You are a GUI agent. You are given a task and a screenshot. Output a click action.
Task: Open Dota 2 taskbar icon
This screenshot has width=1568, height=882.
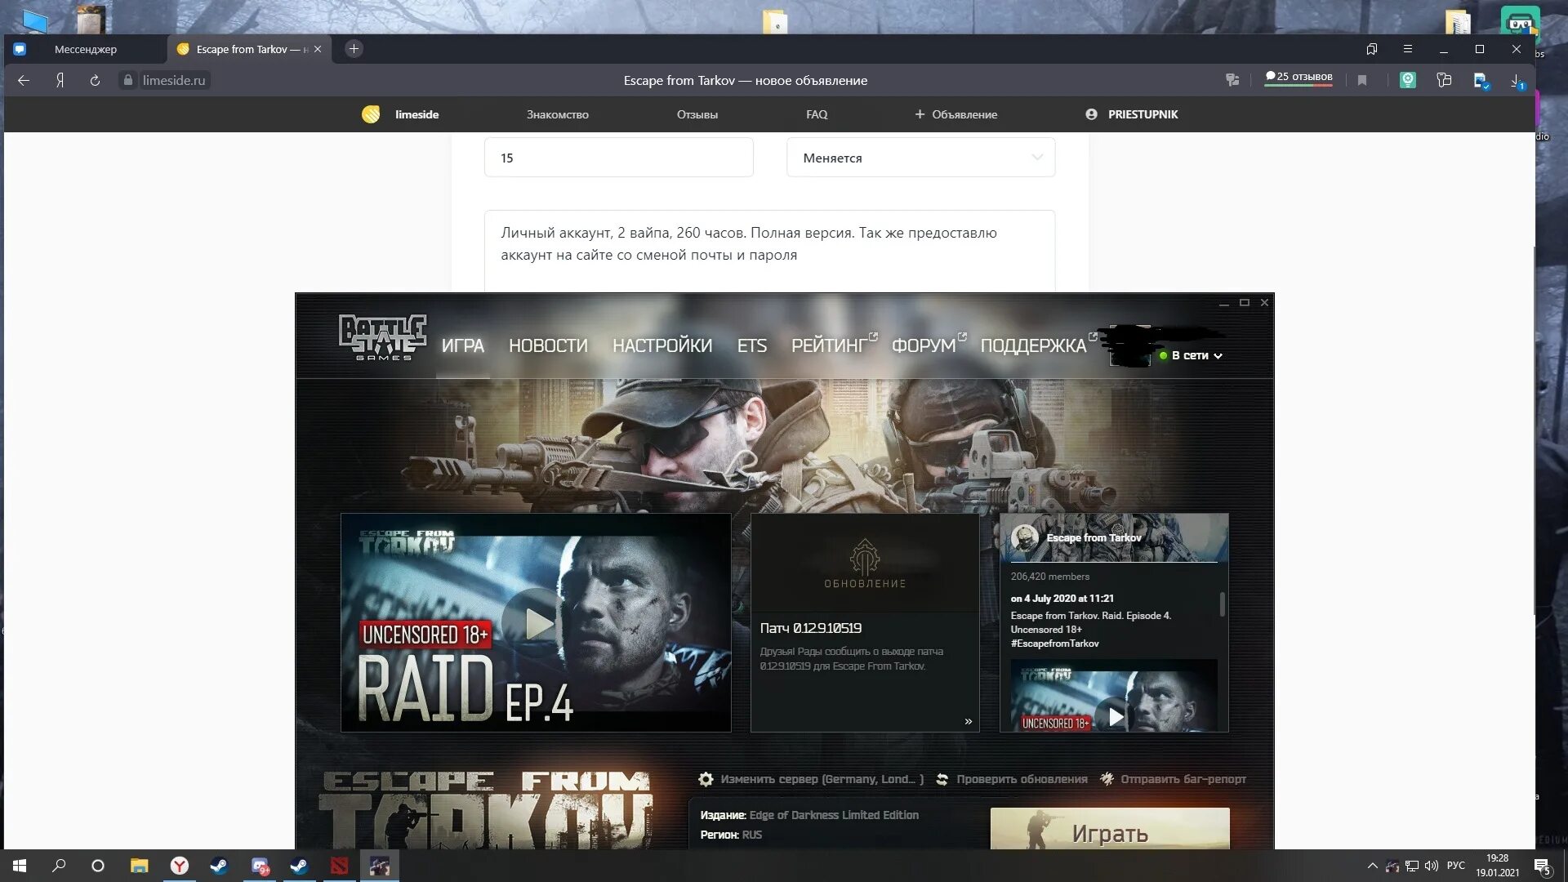click(340, 866)
